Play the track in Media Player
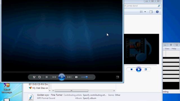 62,77
